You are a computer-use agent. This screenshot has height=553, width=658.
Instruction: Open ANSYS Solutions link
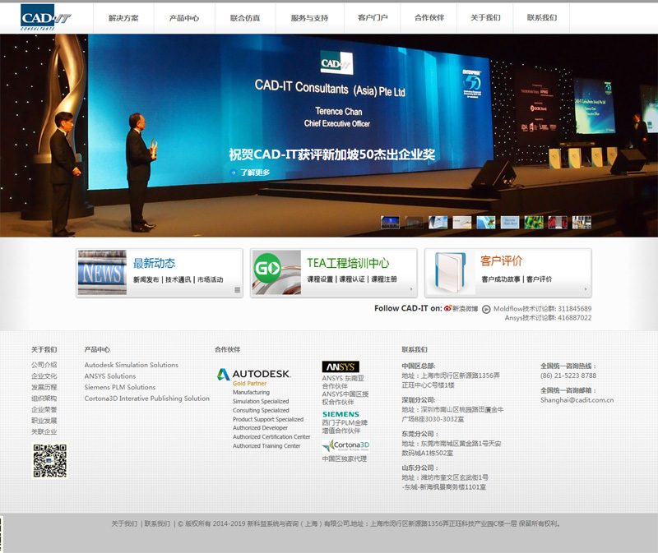[x=110, y=376]
